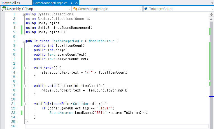
Task: Click 'itemCount.ToString()' on line 18
Action: [x=106, y=90]
